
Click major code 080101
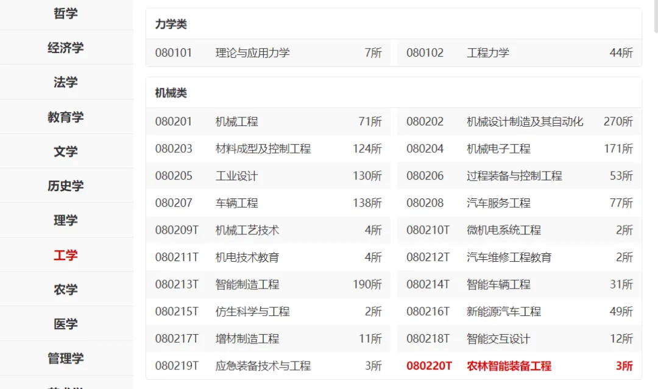[173, 53]
